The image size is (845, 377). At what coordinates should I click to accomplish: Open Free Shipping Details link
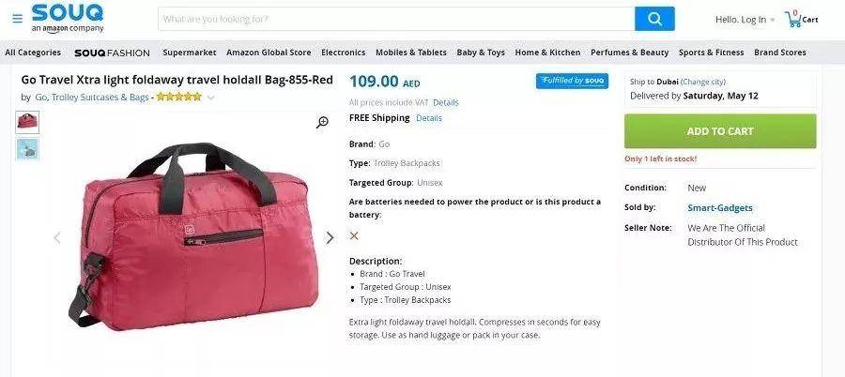coord(429,118)
